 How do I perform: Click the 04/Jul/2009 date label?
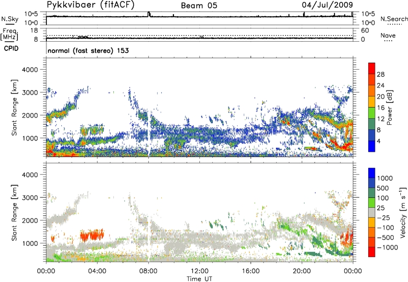327,5
